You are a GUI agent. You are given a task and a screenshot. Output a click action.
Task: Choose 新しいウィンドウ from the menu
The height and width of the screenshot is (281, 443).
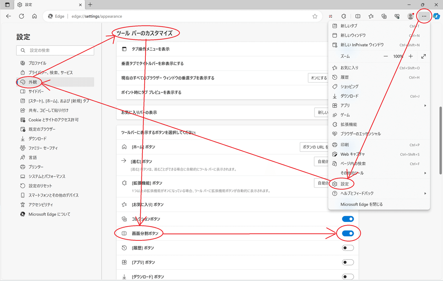[379, 35]
